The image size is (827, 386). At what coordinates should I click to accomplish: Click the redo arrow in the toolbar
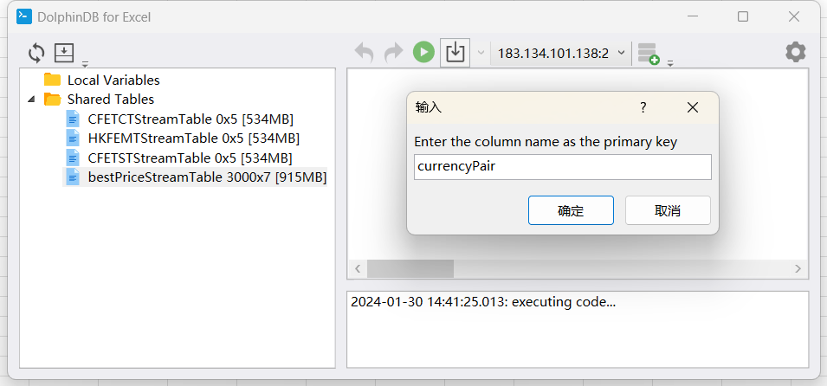pyautogui.click(x=393, y=53)
